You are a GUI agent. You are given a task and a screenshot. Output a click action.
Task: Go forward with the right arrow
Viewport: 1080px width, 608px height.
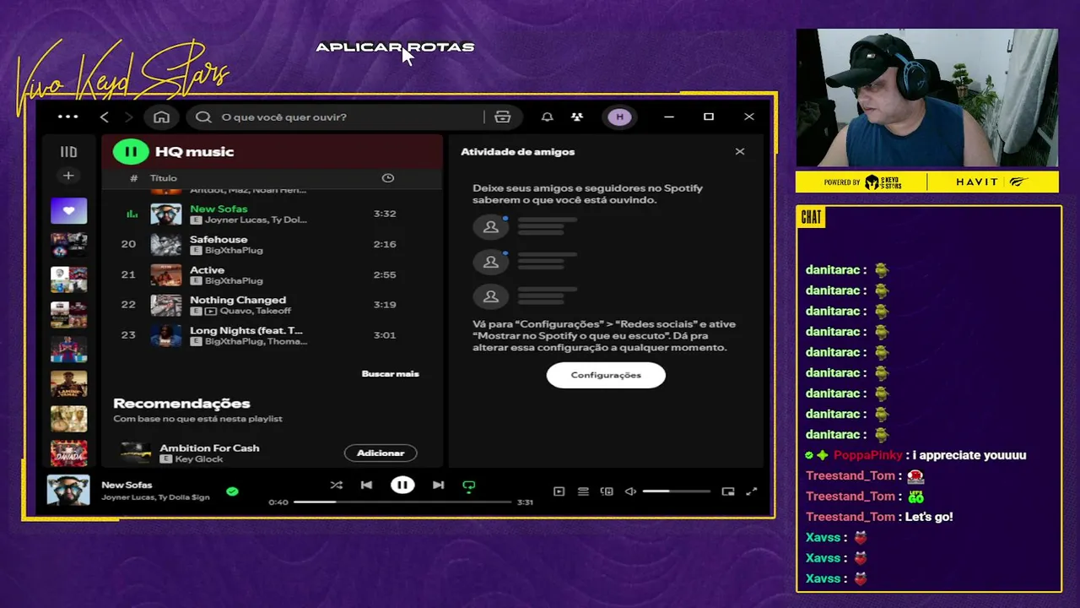point(128,117)
